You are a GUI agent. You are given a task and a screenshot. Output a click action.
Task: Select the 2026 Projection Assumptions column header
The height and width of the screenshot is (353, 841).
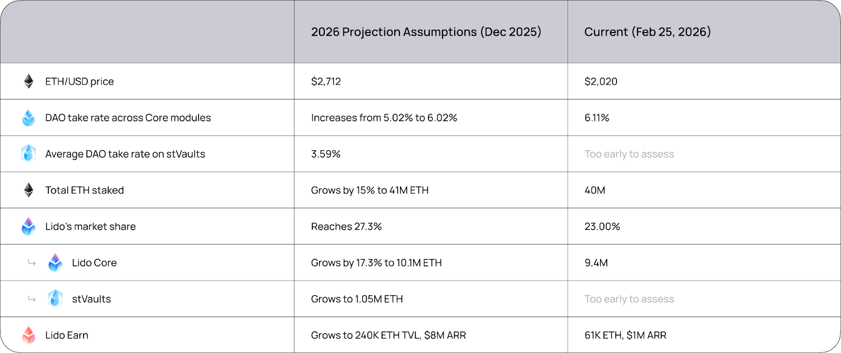point(426,32)
